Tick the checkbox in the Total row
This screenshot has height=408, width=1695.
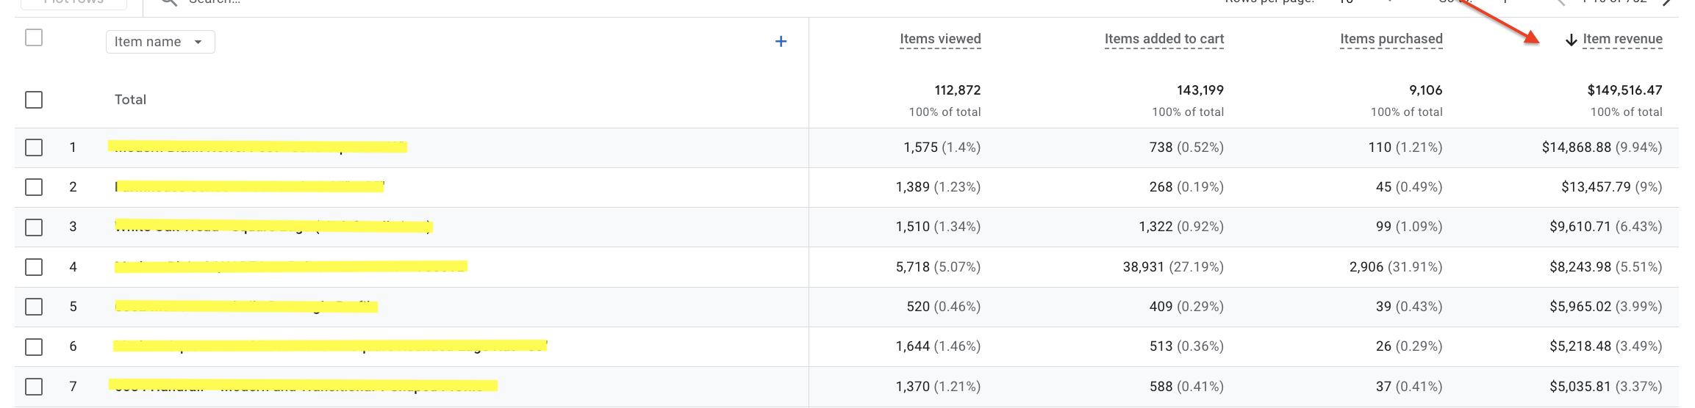coord(34,100)
